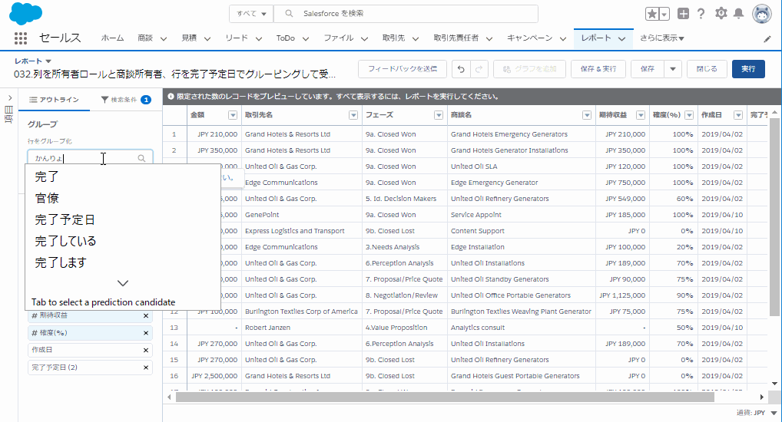Open the notifications bell icon
The height and width of the screenshot is (422, 782).
click(x=739, y=14)
